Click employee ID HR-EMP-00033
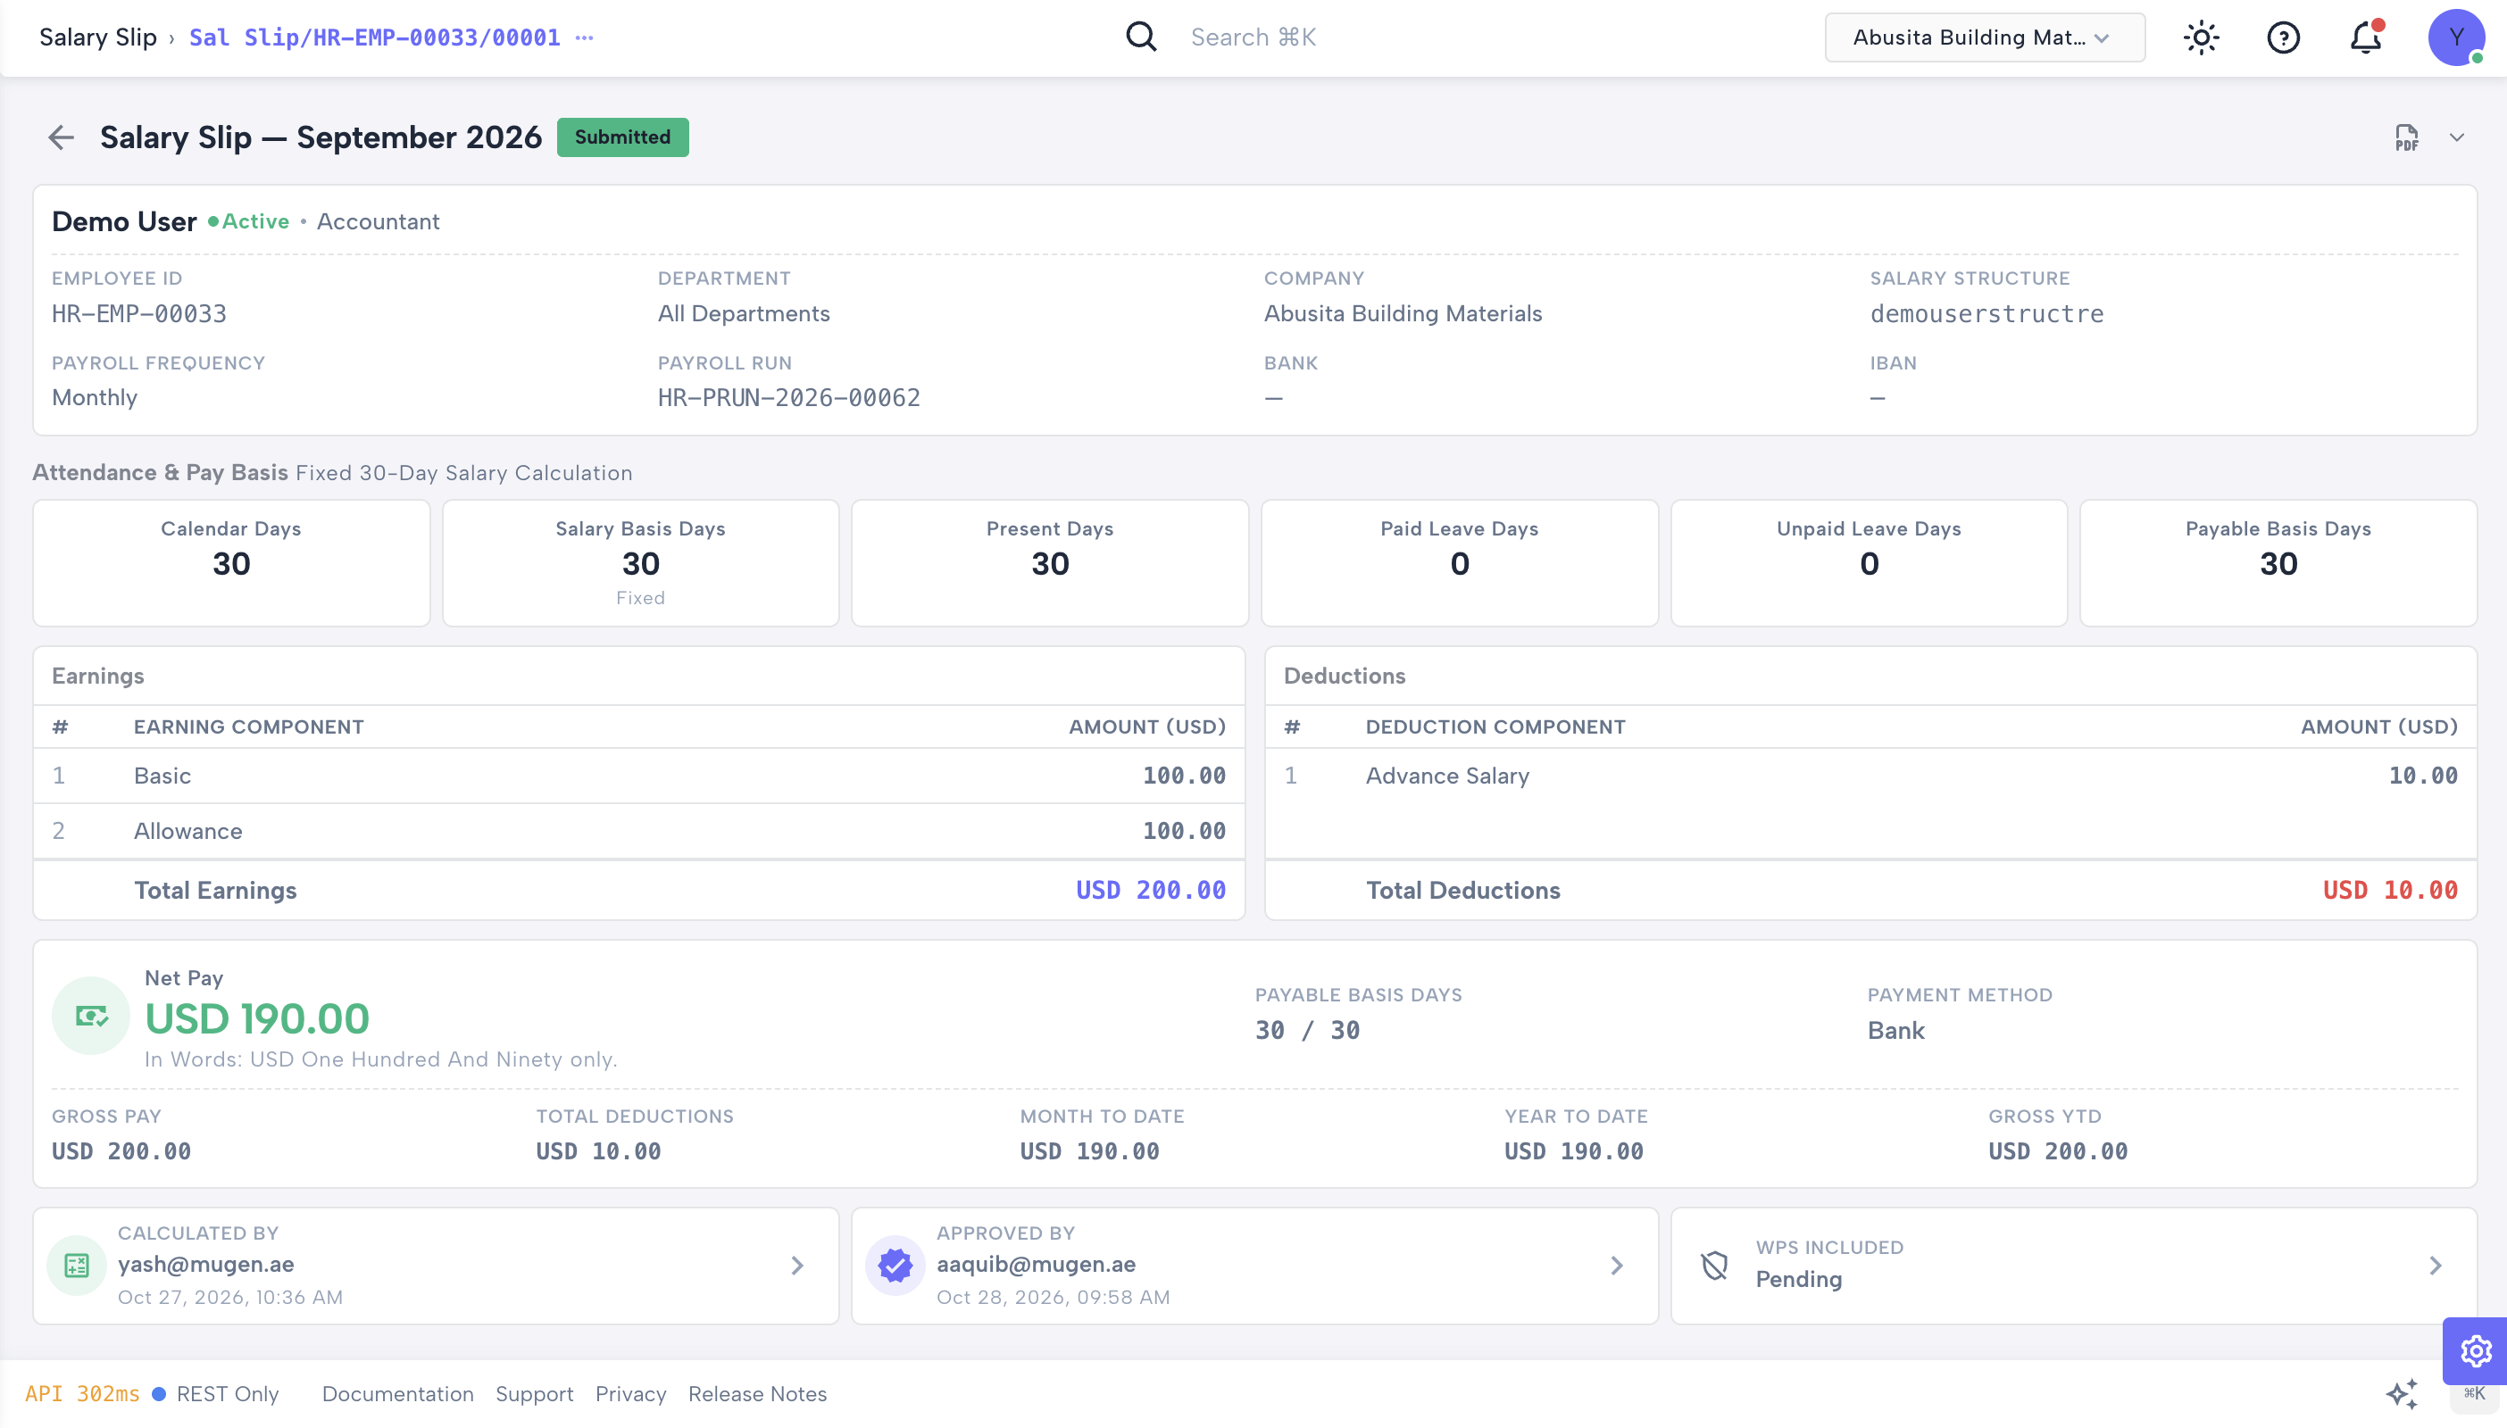 click(139, 314)
